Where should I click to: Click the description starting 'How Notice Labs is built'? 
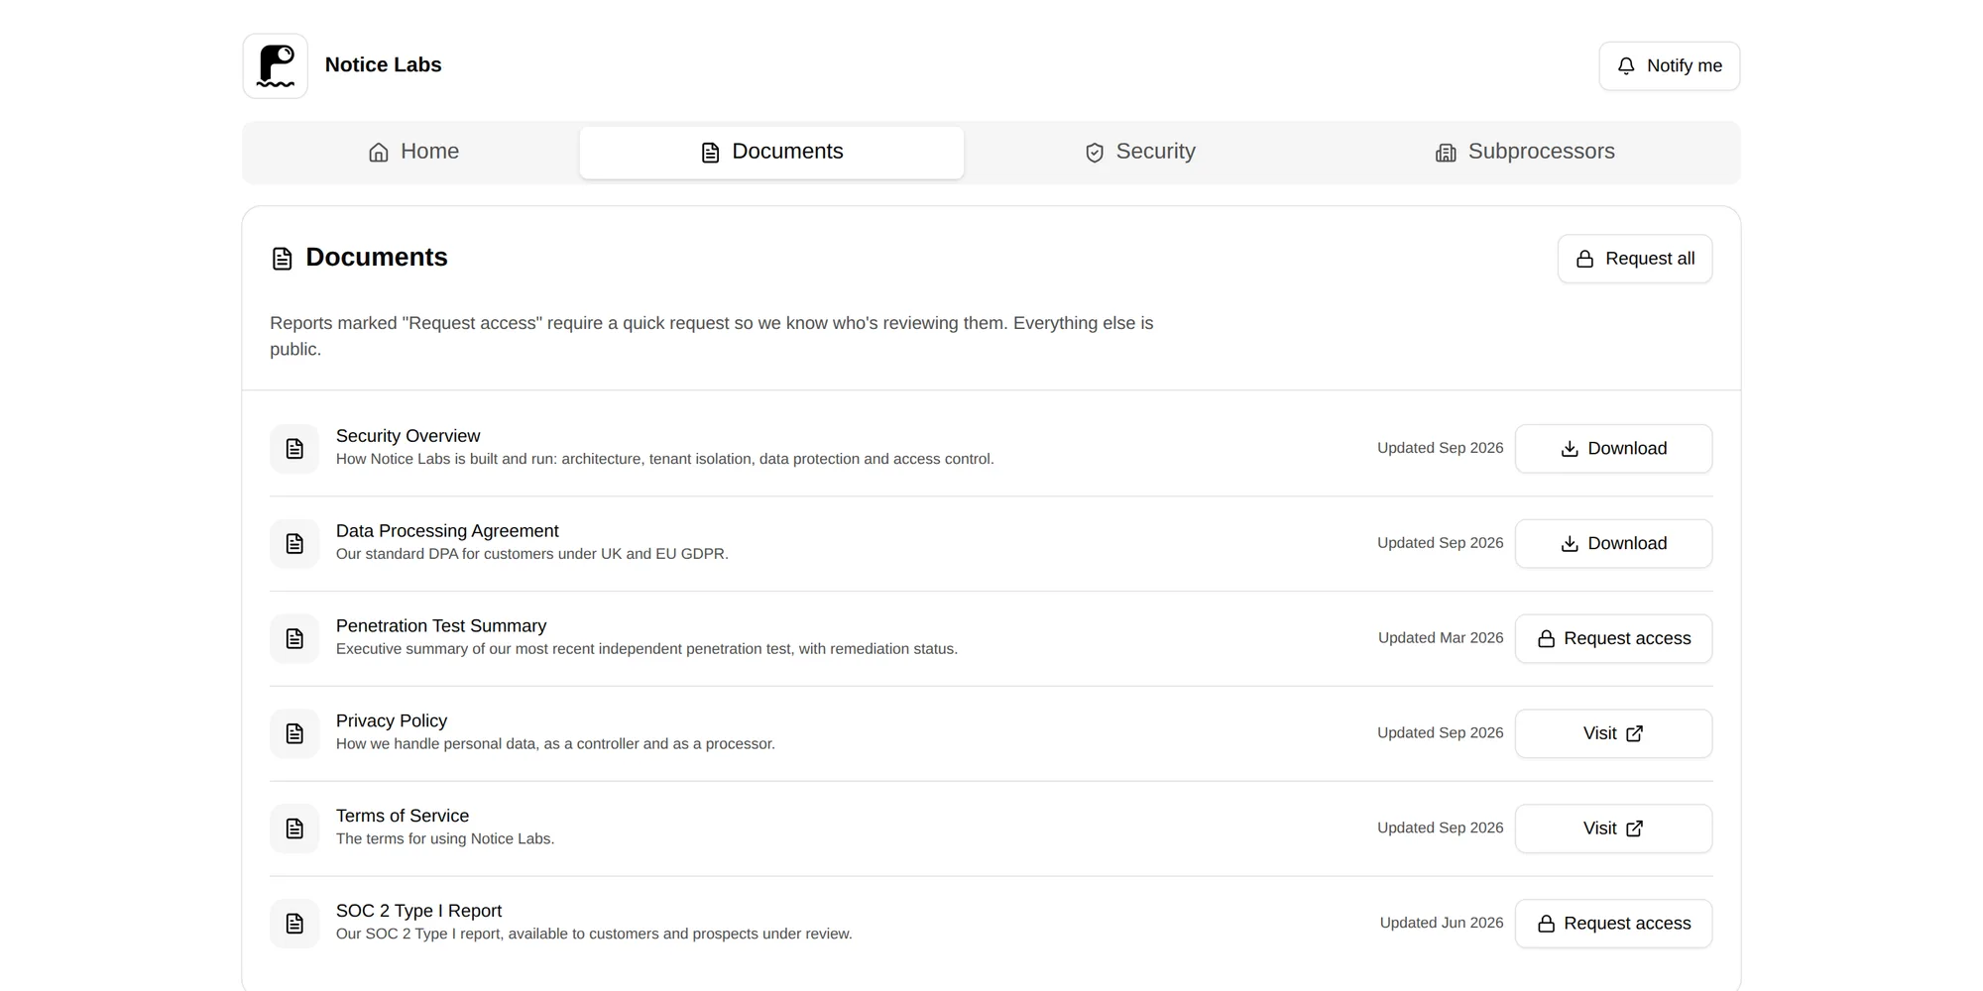(x=665, y=459)
